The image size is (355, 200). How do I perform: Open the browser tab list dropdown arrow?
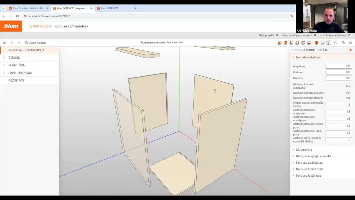pyautogui.click(x=4, y=8)
